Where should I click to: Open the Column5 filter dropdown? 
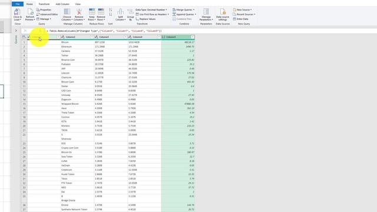[x=193, y=37]
